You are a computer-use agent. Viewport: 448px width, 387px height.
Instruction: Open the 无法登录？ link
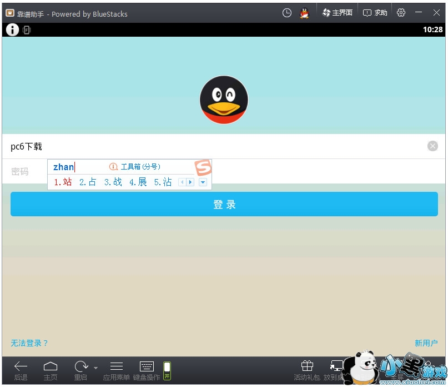[x=29, y=343]
